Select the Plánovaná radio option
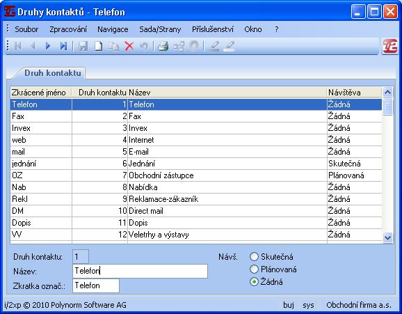Viewport: 402px width, 314px height. point(254,269)
